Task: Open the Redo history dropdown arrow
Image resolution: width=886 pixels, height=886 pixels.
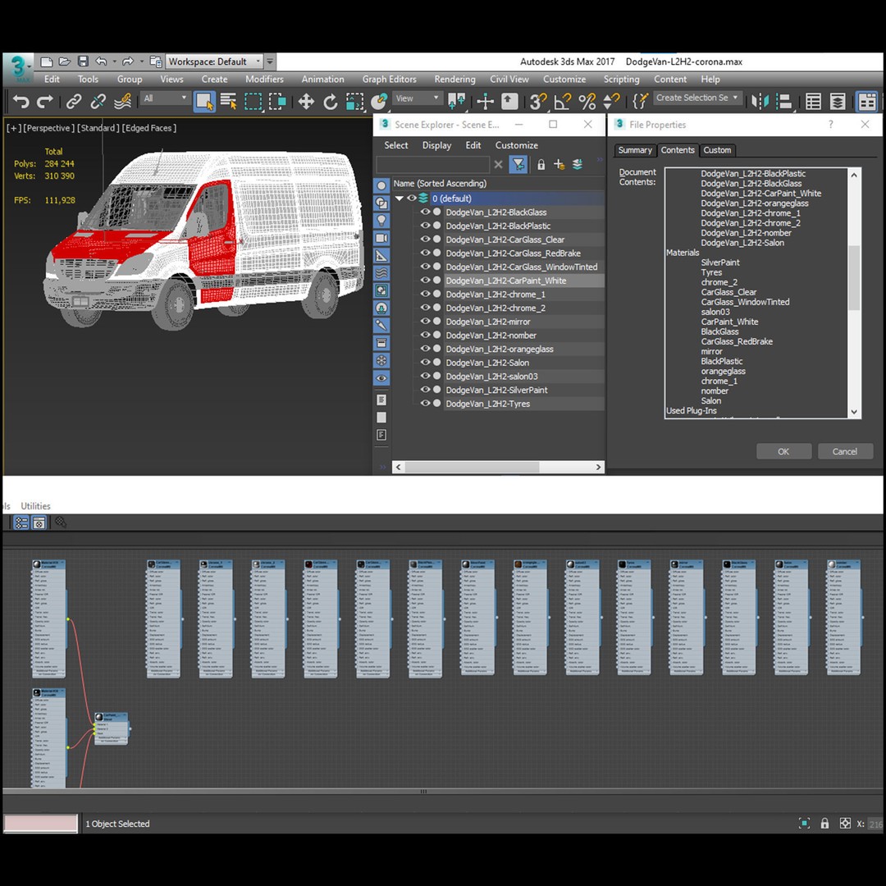Action: [x=141, y=61]
